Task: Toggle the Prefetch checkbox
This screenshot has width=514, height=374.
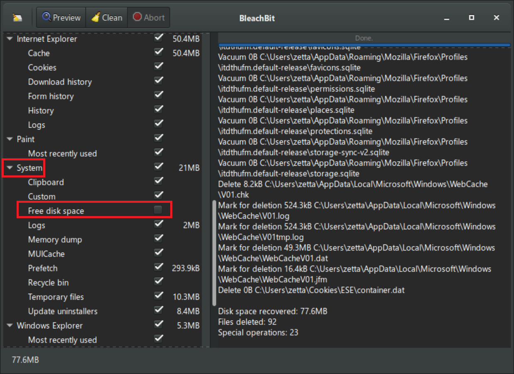Action: pyautogui.click(x=158, y=267)
